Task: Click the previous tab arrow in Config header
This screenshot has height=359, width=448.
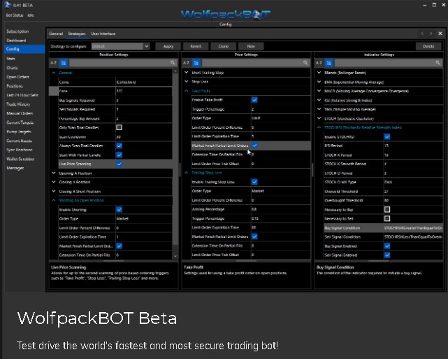Action: click(422, 34)
